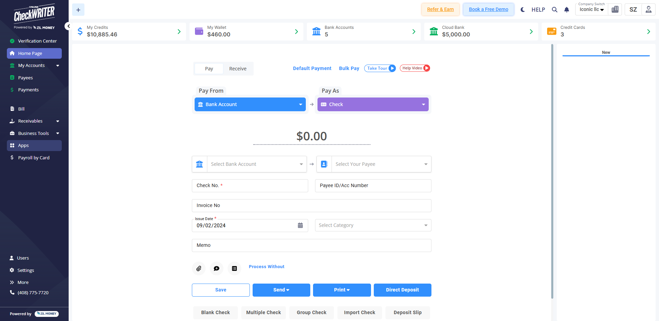Expand Select Your Payee dropdown
The image size is (659, 321).
374,164
